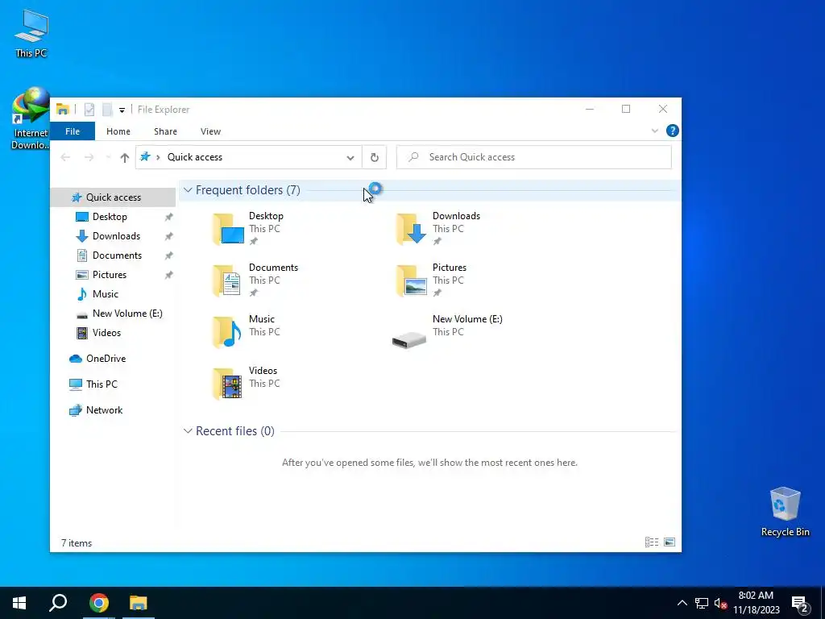Select Desktop in the navigation pane
The image size is (825, 619).
pos(110,217)
